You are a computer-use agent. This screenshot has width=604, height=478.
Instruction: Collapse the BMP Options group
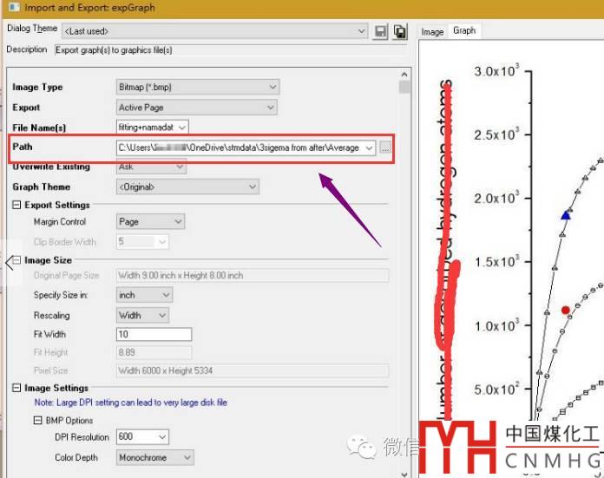point(38,421)
